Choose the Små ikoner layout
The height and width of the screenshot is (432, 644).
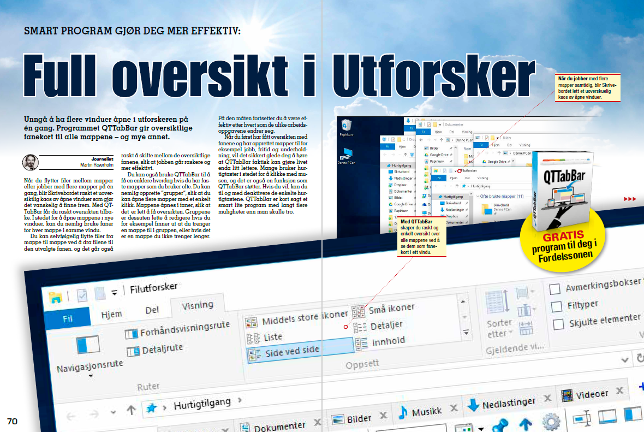[x=383, y=309]
